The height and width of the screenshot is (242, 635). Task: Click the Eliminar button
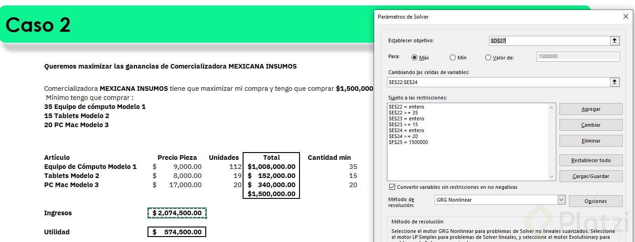coord(591,141)
